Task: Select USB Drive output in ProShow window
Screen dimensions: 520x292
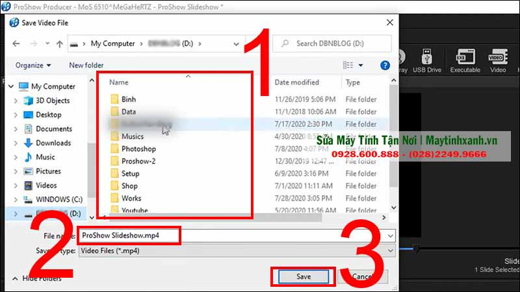Action: tap(427, 61)
